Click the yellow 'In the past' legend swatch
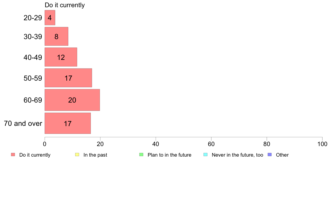This screenshot has width=330, height=204. (x=77, y=155)
